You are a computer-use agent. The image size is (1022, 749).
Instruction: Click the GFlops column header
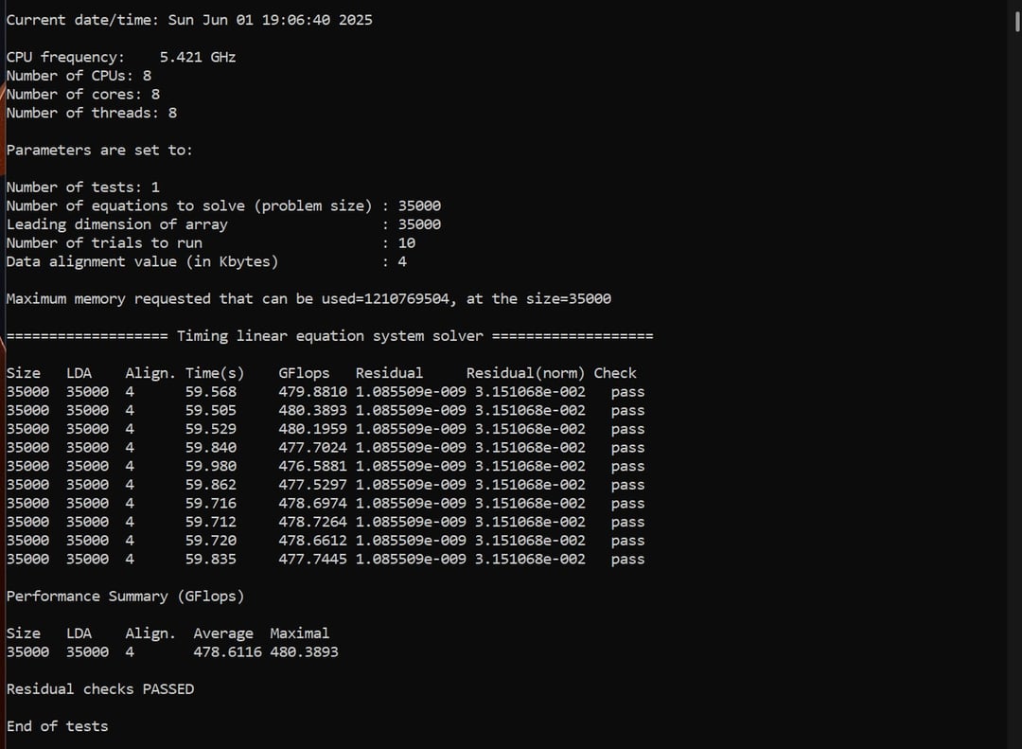coord(304,373)
